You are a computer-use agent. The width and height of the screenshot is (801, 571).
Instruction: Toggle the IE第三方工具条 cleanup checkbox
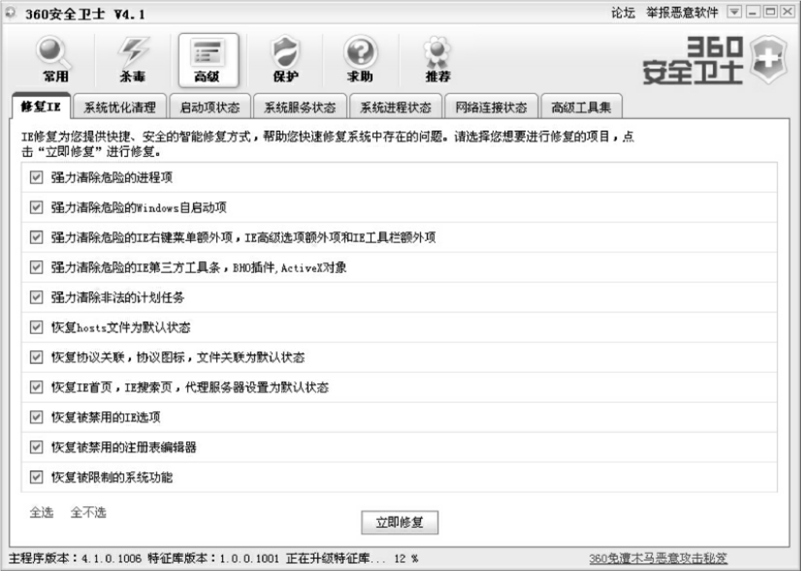(36, 267)
